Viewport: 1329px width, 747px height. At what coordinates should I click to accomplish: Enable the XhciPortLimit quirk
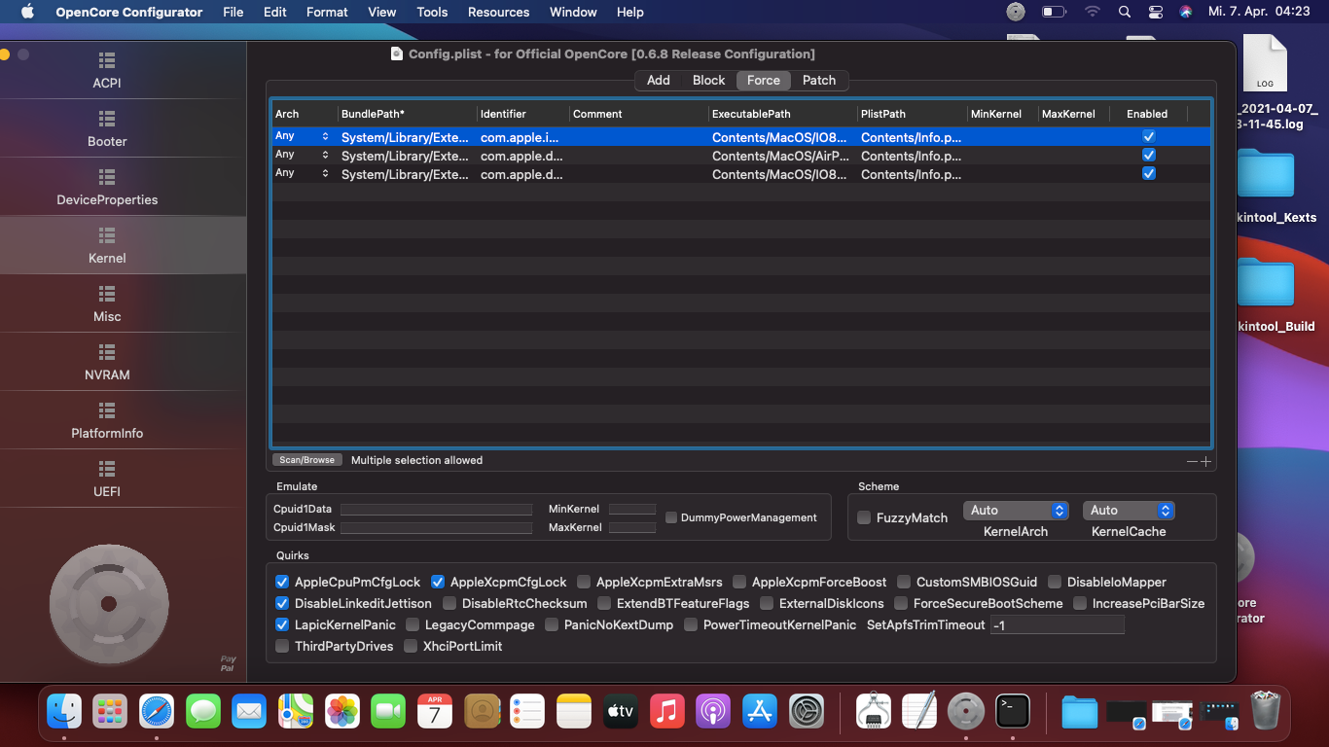coord(411,646)
